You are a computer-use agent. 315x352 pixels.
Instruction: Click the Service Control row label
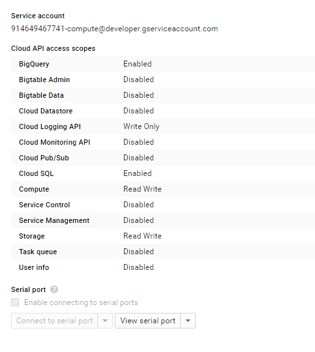click(x=44, y=205)
